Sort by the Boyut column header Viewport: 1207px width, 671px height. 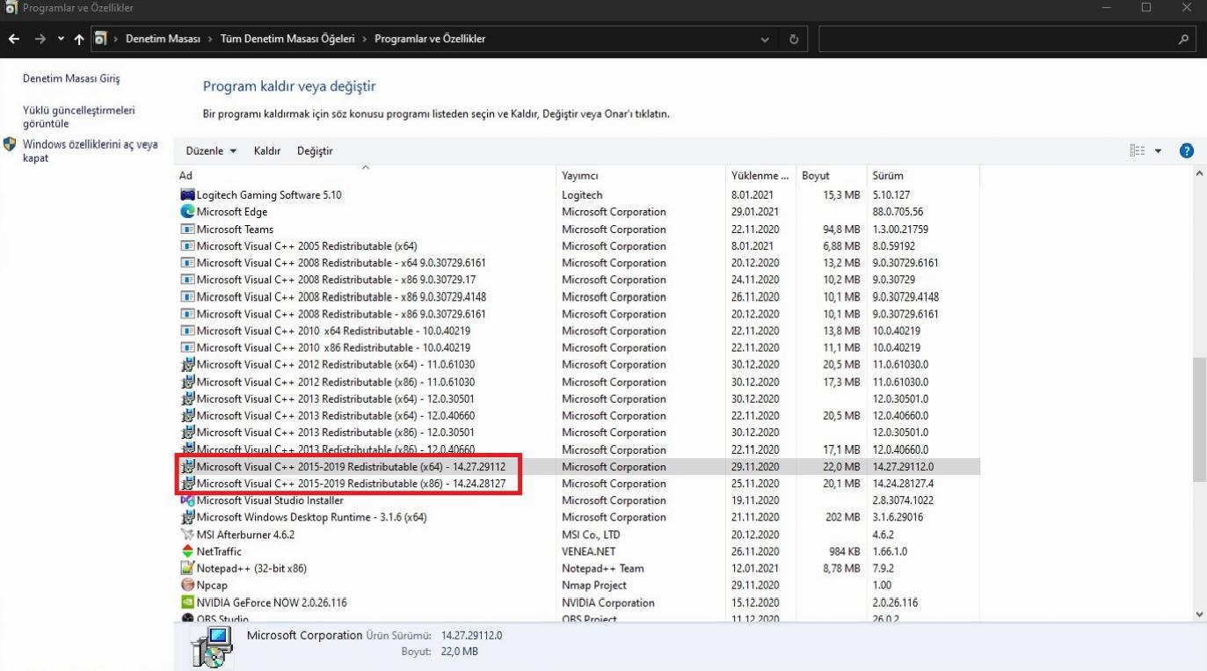pyautogui.click(x=831, y=176)
